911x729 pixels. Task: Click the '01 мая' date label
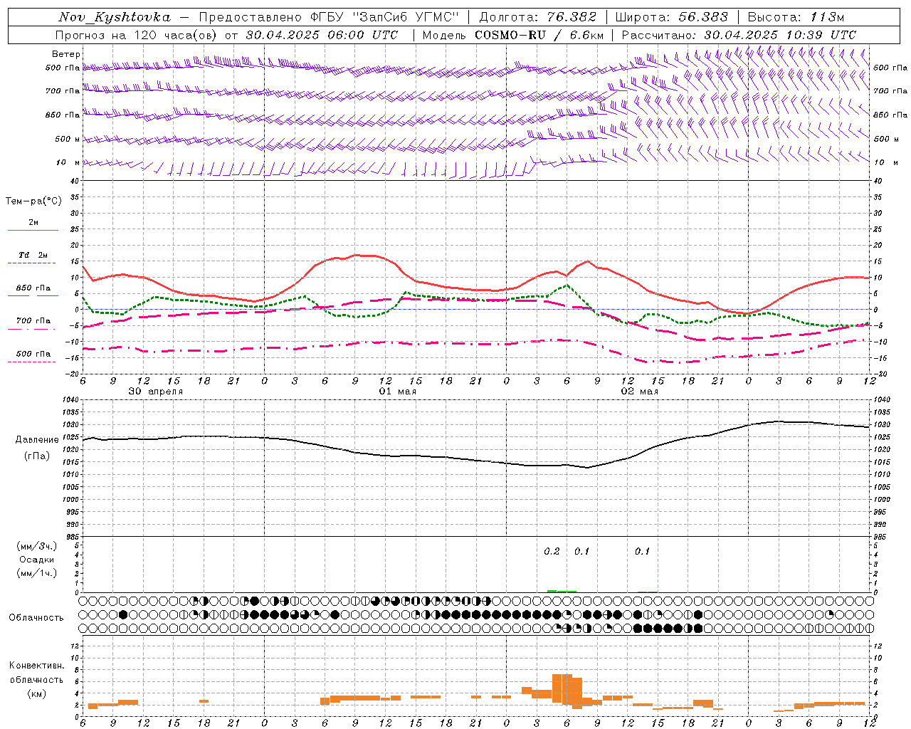coord(397,392)
